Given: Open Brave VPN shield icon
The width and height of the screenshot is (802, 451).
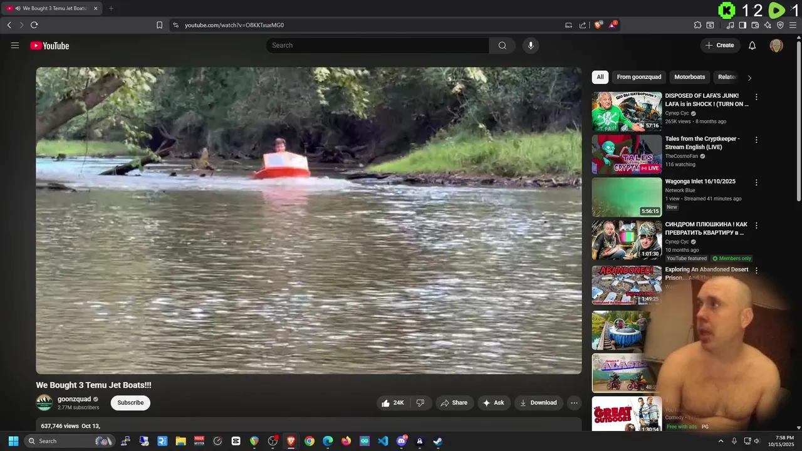Looking at the screenshot, I should 780,25.
